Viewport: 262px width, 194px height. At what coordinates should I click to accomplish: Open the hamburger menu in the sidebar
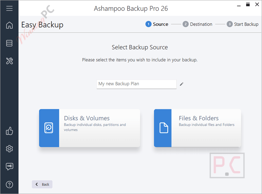(9, 8)
